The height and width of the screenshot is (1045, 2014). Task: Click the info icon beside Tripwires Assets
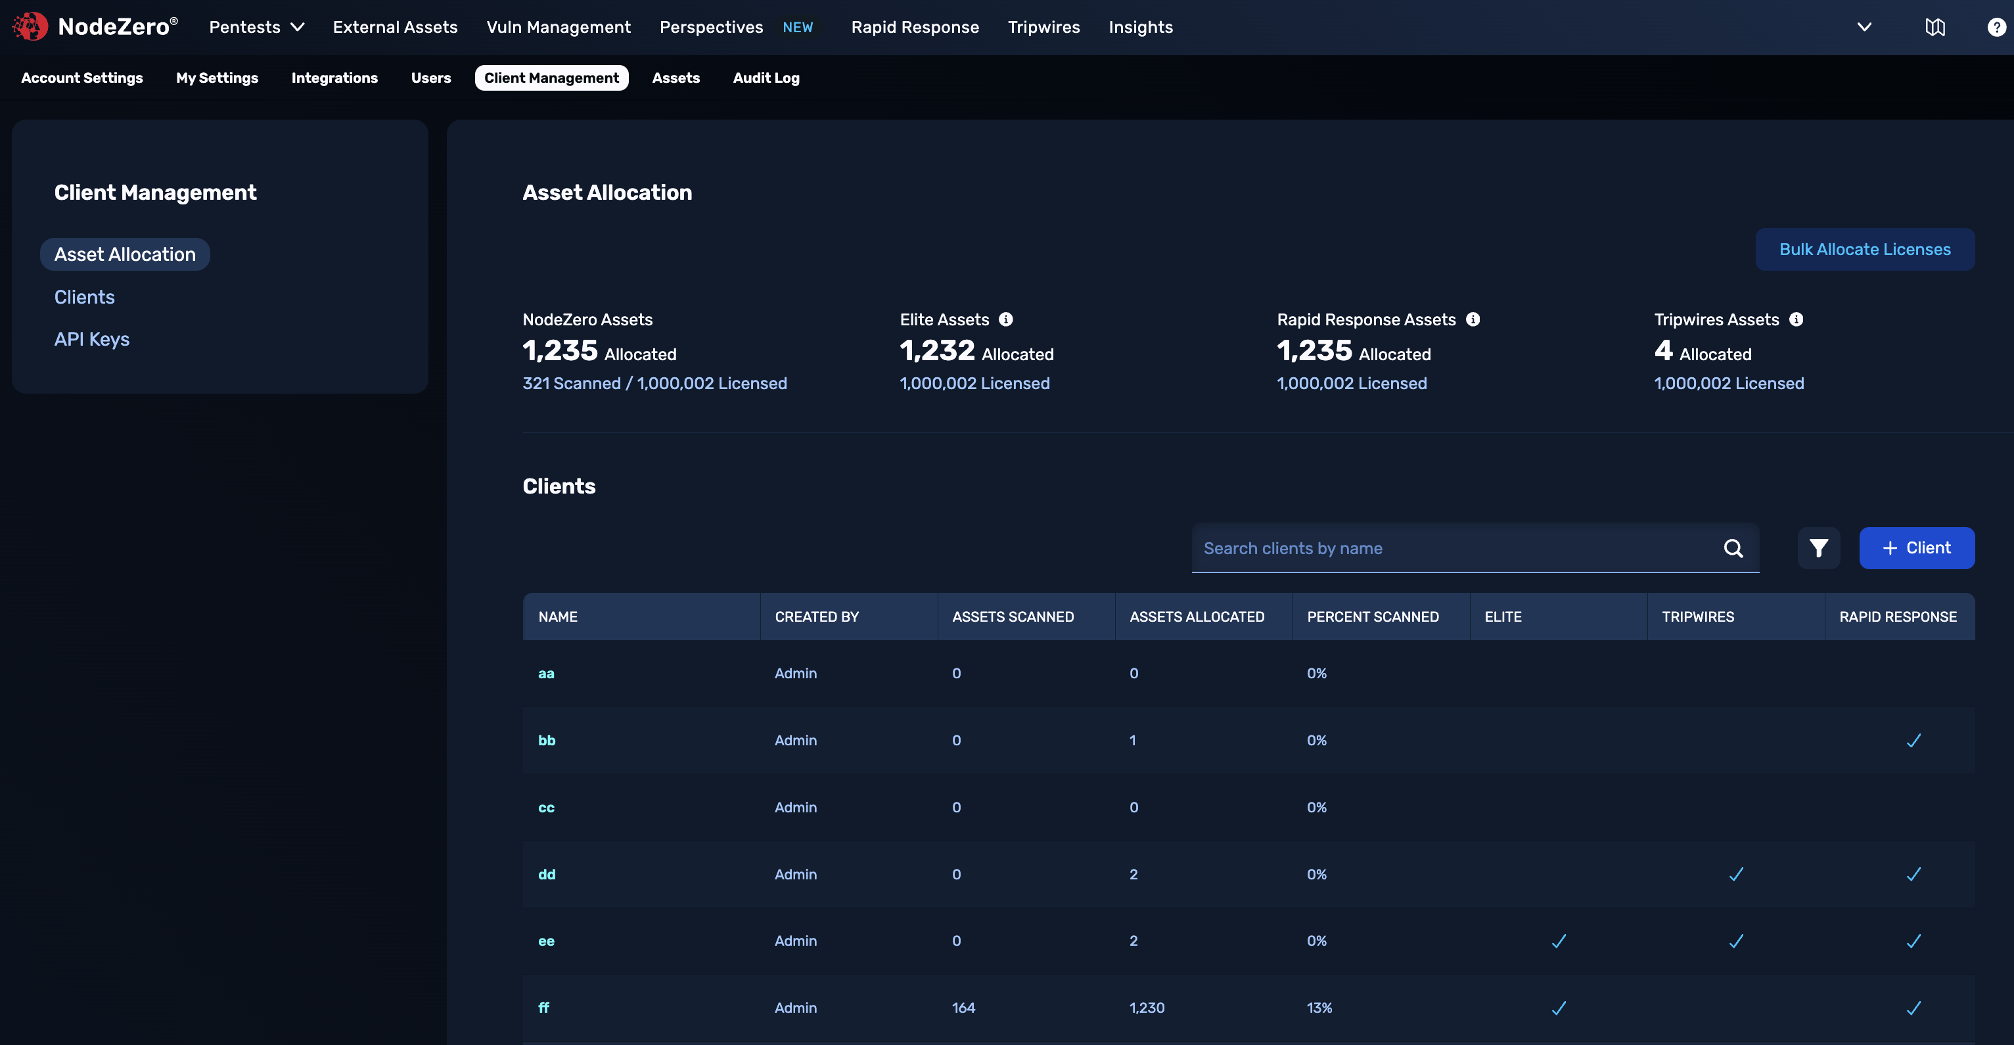coord(1796,319)
